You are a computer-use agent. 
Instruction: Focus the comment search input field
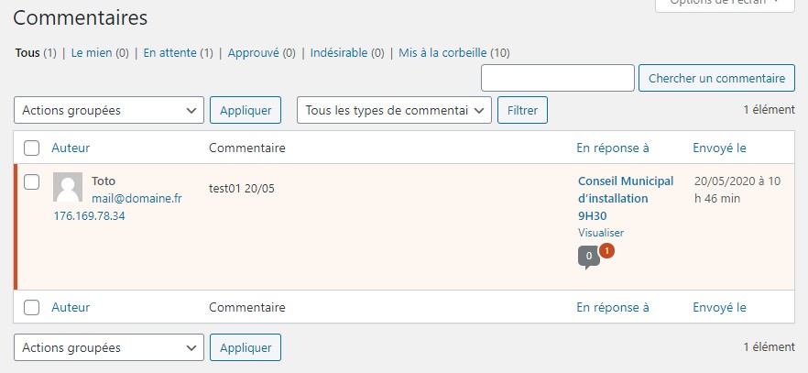tap(557, 79)
